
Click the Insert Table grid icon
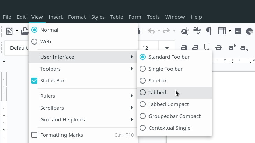[222, 31]
